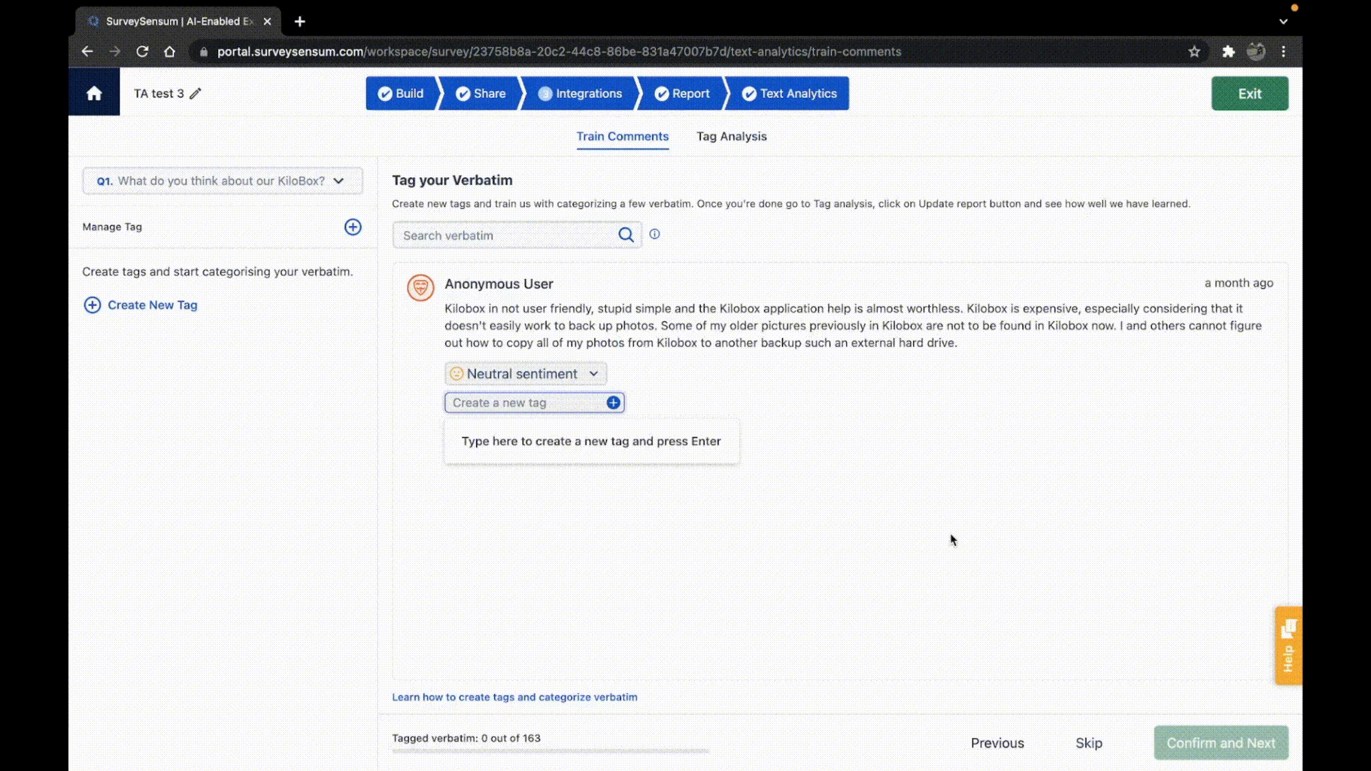Click the home icon in header
Image resolution: width=1371 pixels, height=771 pixels.
tap(94, 93)
